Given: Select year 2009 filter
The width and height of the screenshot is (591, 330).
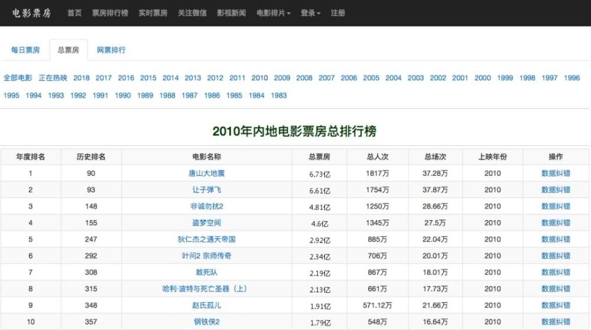Looking at the screenshot, I should coord(282,77).
